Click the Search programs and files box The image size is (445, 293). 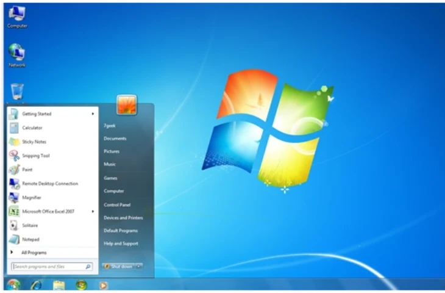[49, 267]
